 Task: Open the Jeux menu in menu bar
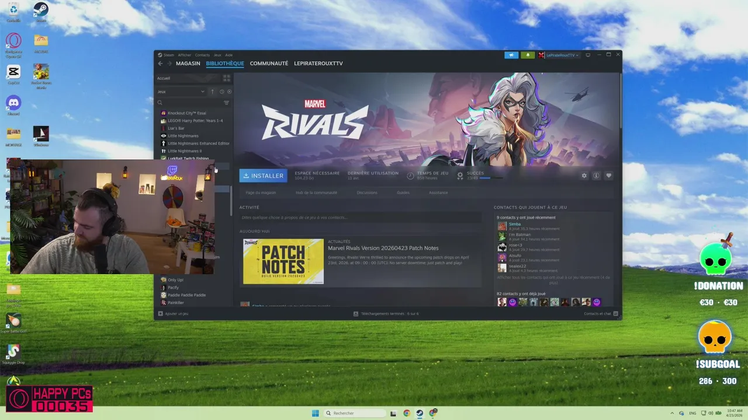[217, 55]
